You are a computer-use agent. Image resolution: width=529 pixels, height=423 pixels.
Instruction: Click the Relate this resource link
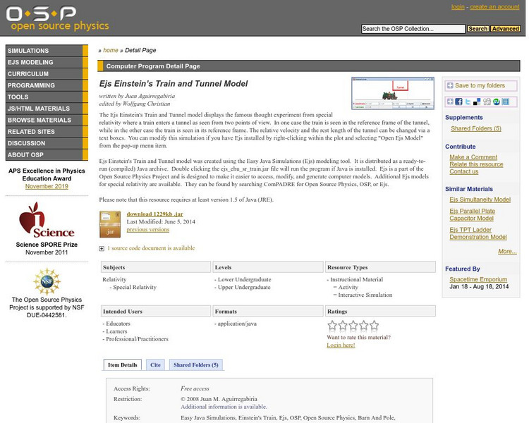coord(476,164)
